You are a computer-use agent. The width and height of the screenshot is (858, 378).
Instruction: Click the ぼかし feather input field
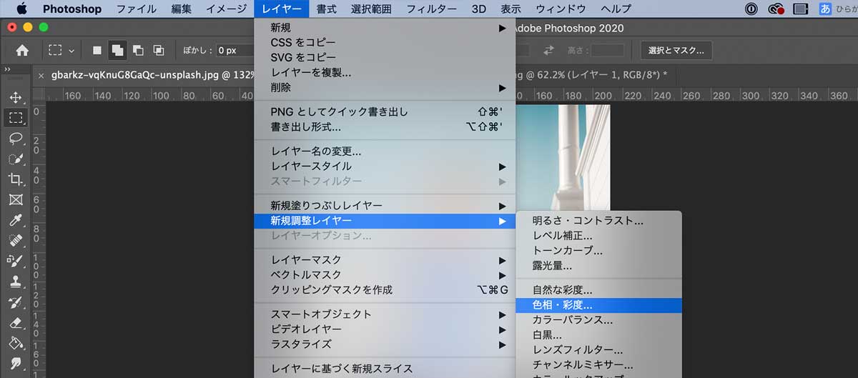point(235,50)
